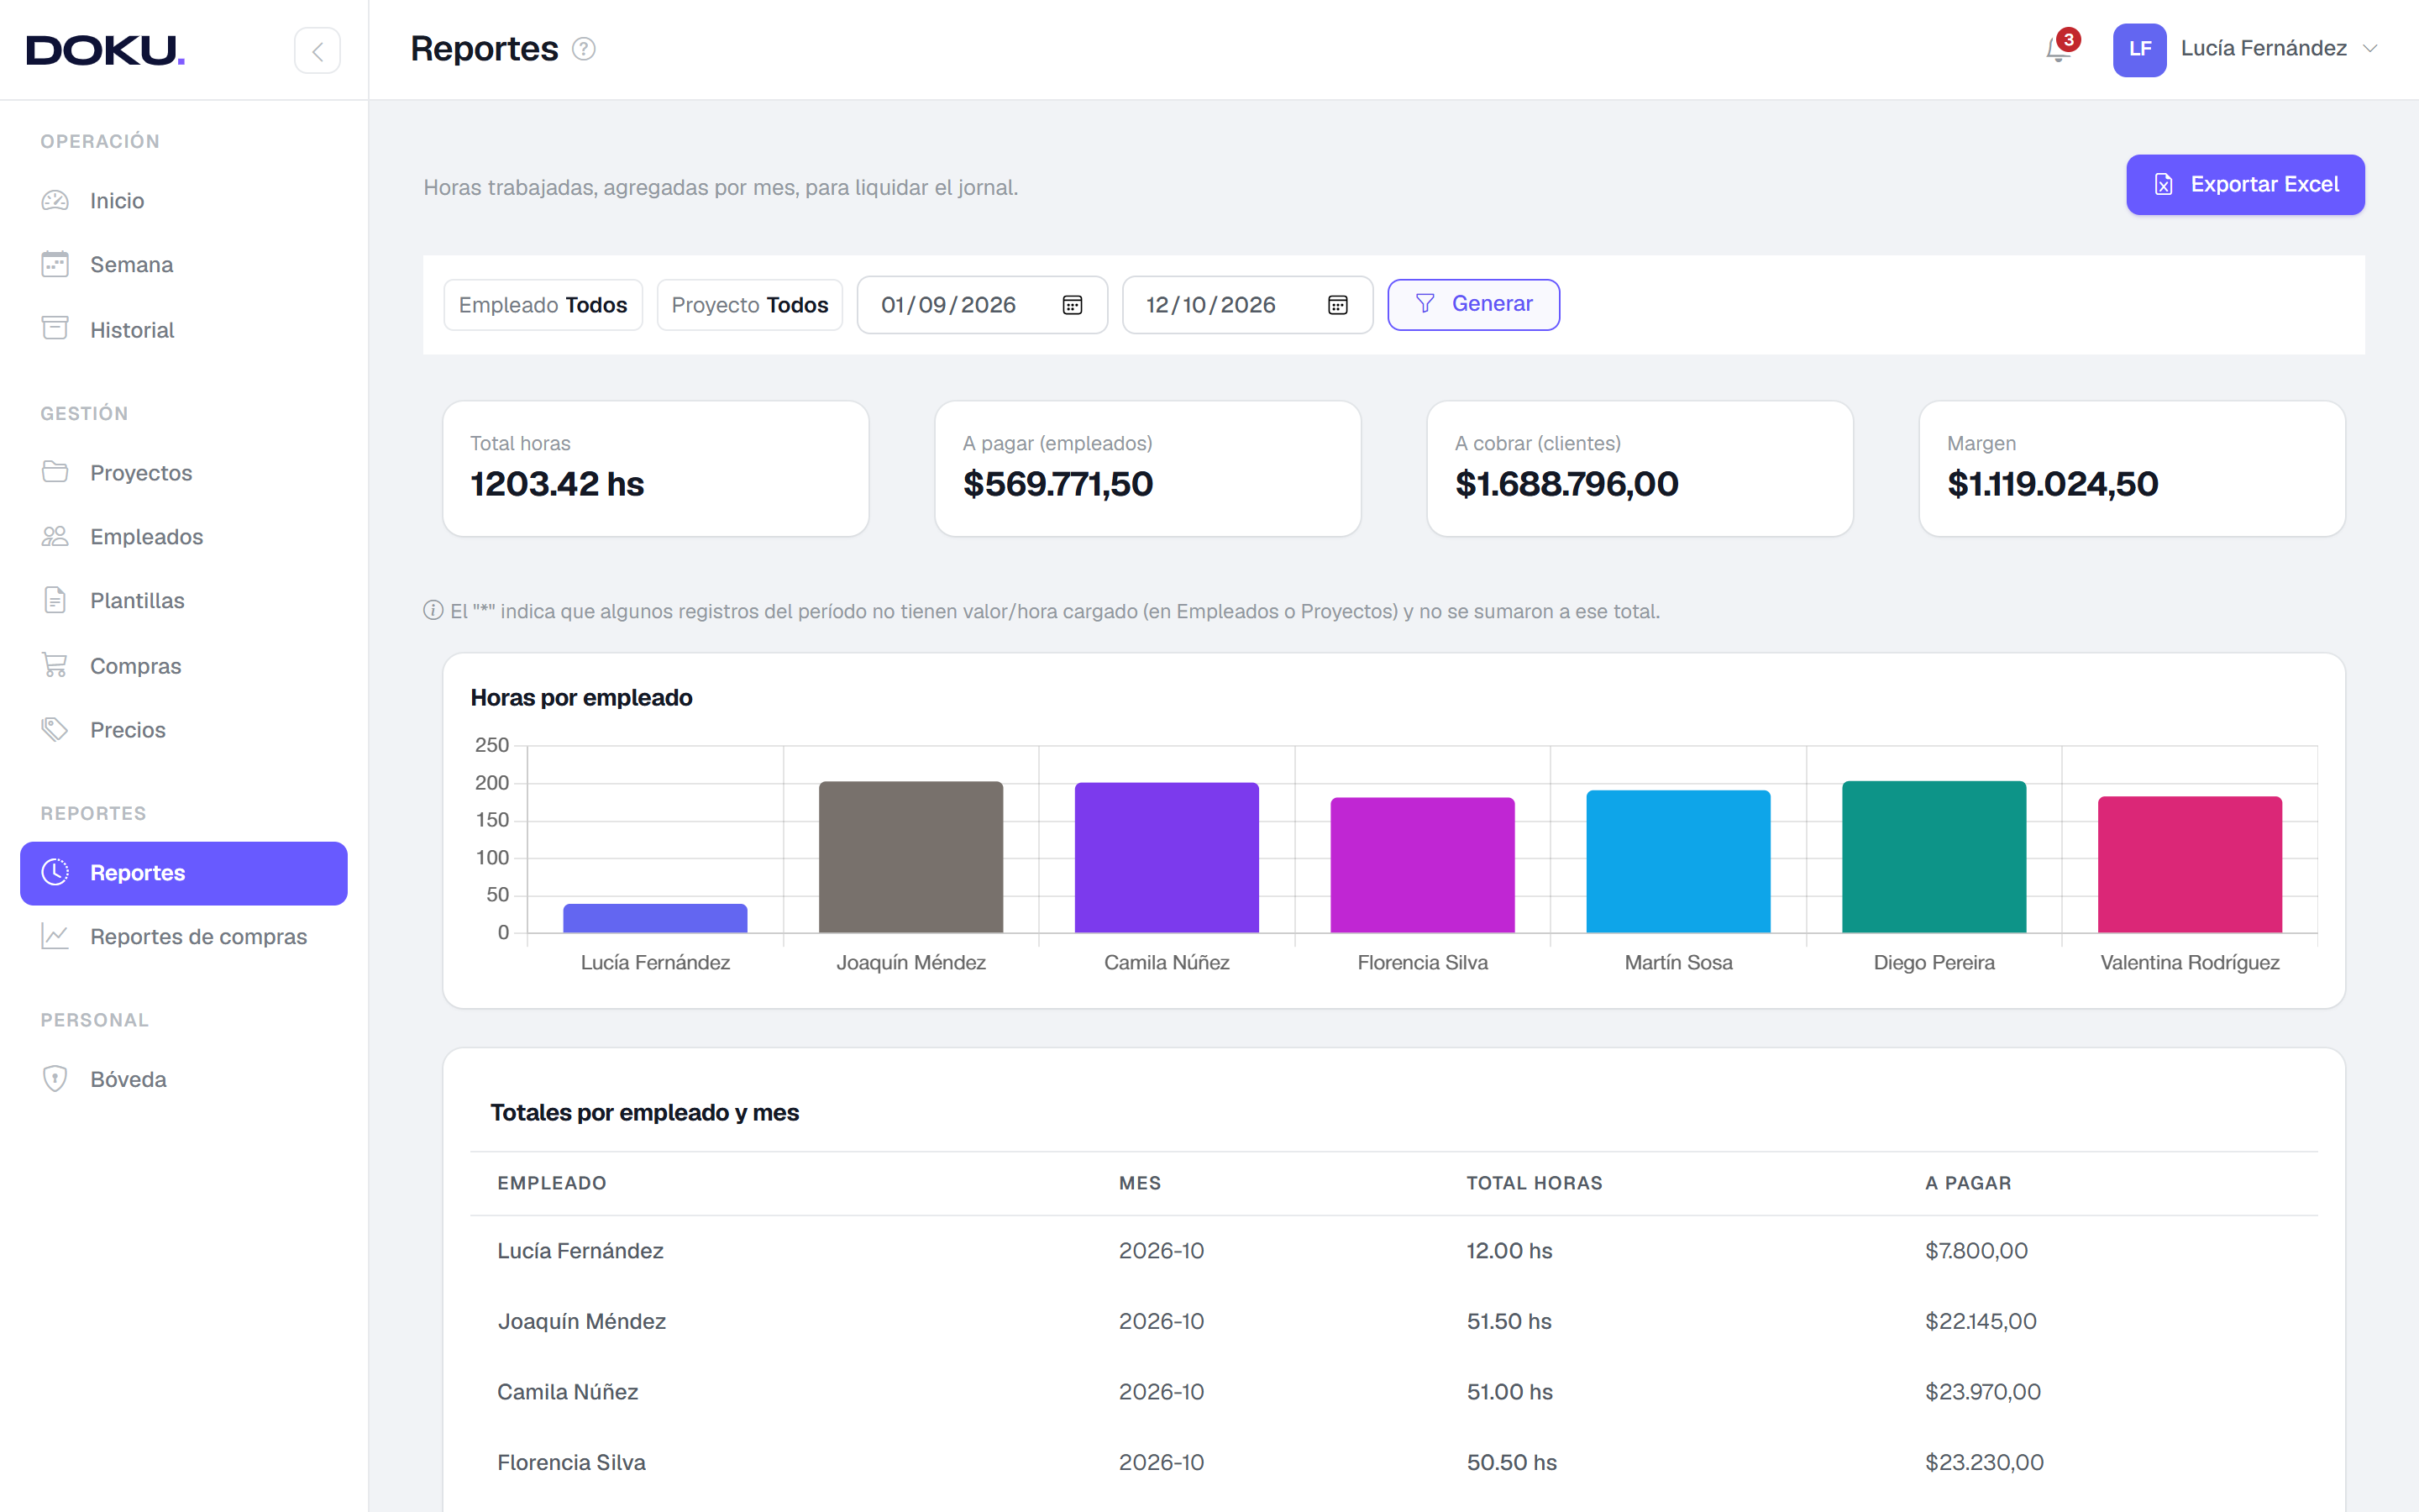The width and height of the screenshot is (2419, 1512).
Task: Click the start date field 01/09/2026
Action: [982, 305]
